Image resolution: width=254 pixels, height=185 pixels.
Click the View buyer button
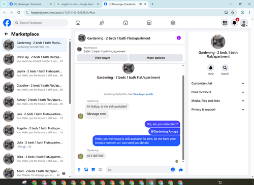click(x=102, y=58)
